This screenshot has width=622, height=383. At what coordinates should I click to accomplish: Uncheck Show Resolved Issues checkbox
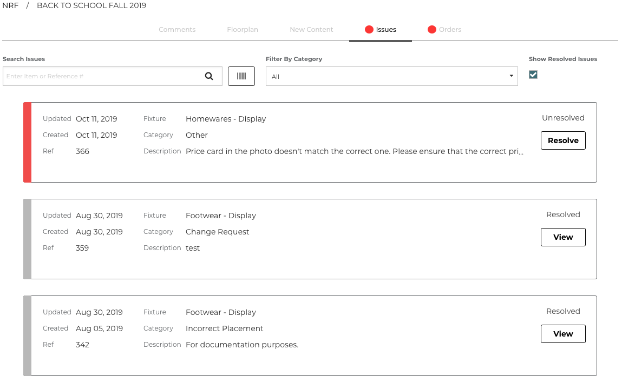click(533, 75)
